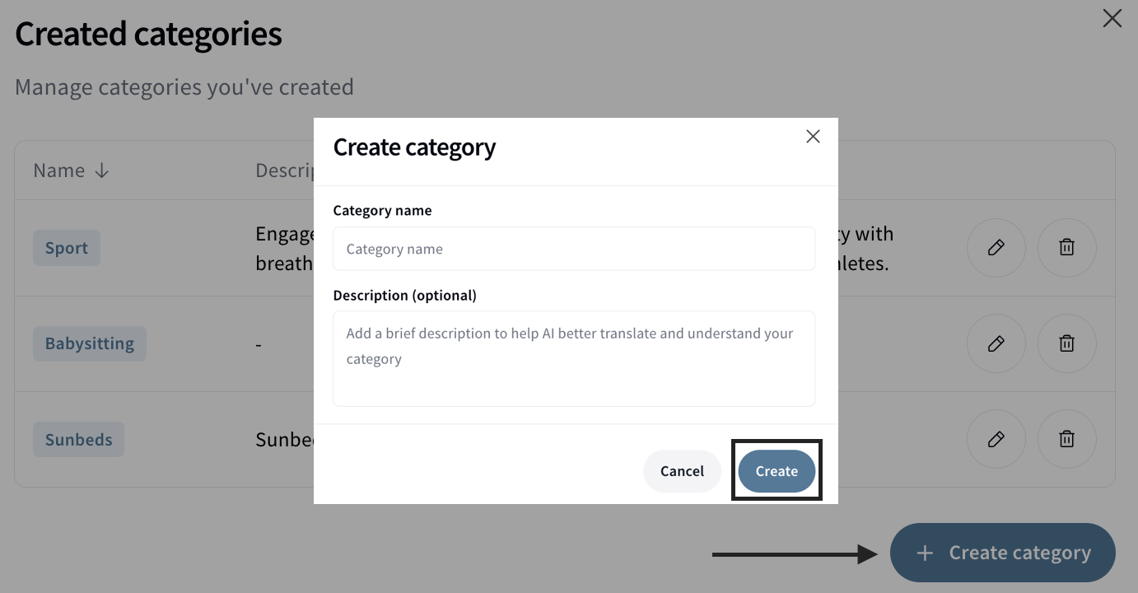
Task: Sort by the Name column arrow
Action: point(102,170)
